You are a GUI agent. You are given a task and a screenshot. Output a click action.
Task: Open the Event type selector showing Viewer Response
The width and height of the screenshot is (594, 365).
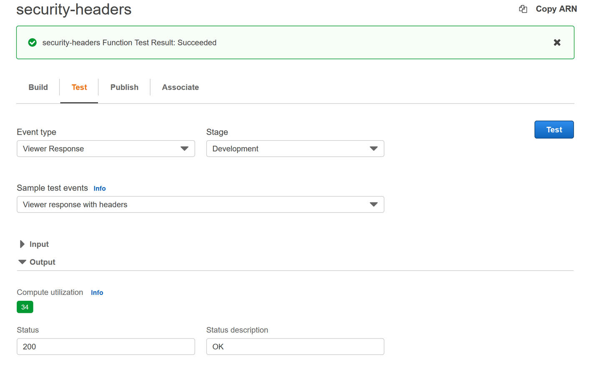(x=105, y=149)
